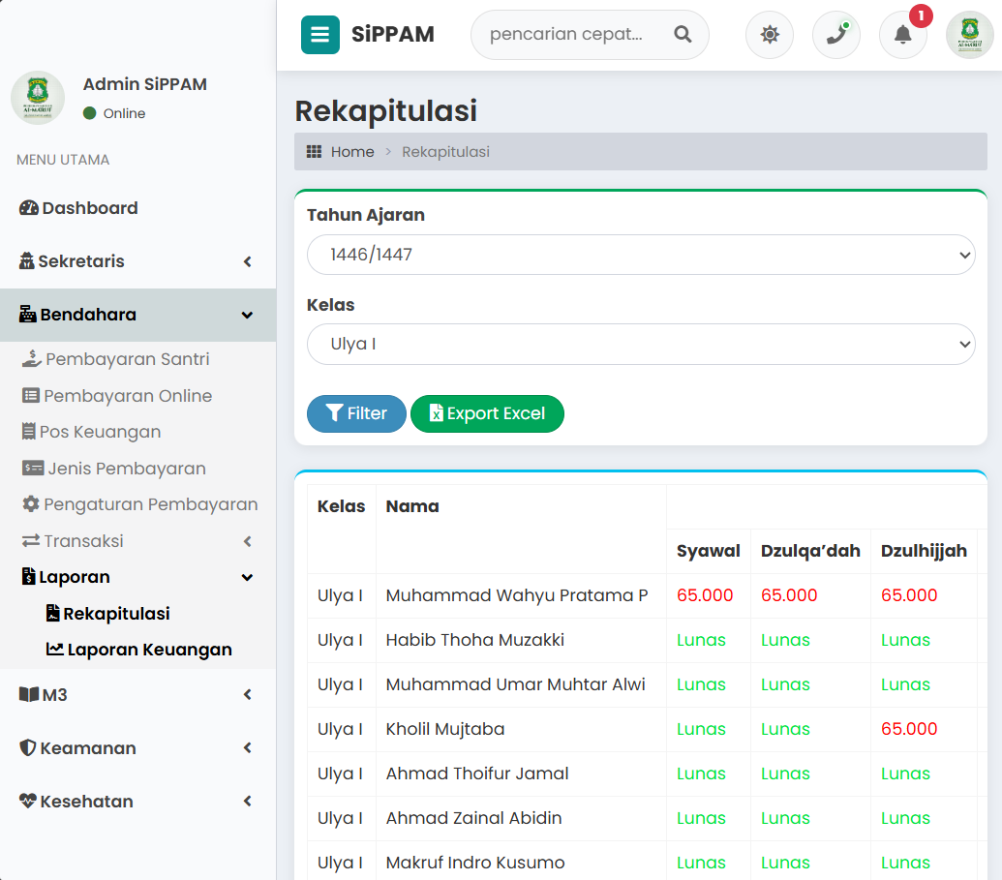Image resolution: width=1002 pixels, height=880 pixels.
Task: Click the Filter button
Action: [356, 413]
